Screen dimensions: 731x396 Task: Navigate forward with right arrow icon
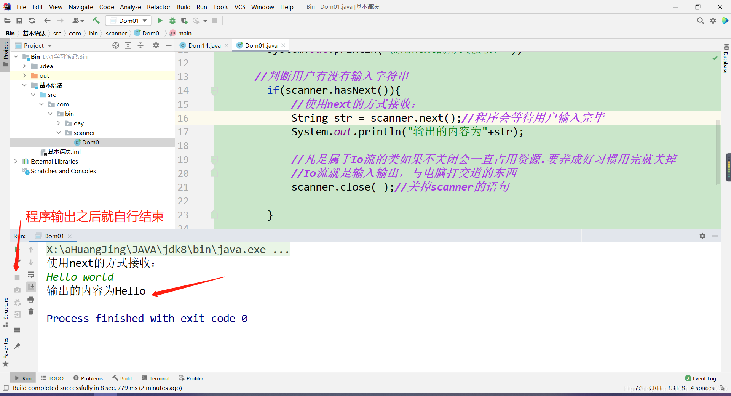pos(60,21)
